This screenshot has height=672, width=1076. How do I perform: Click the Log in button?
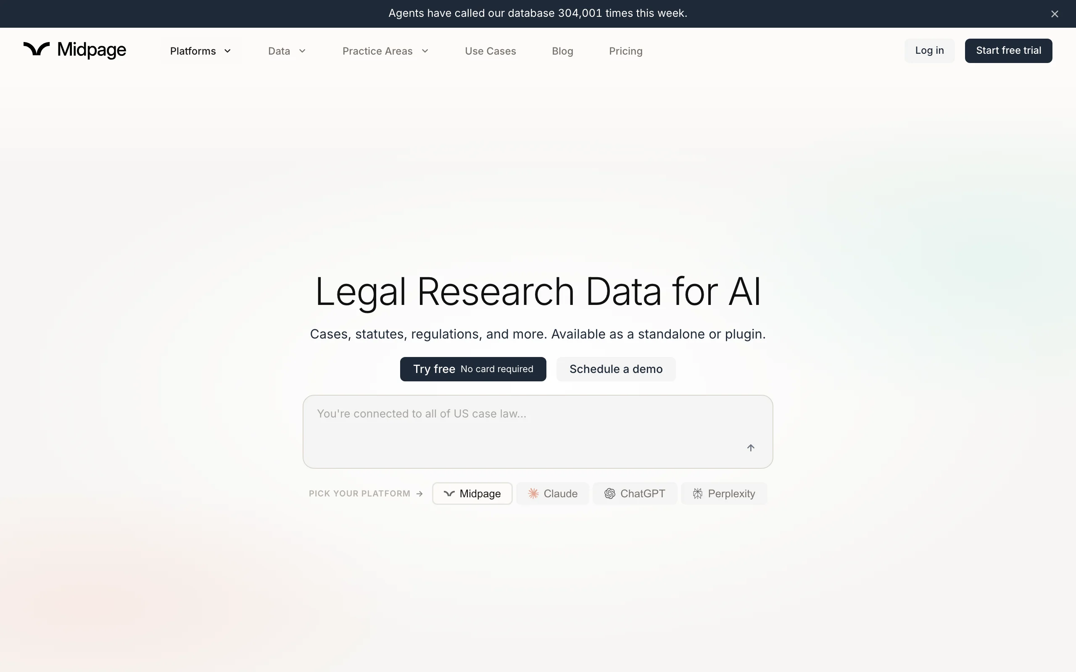coord(929,51)
